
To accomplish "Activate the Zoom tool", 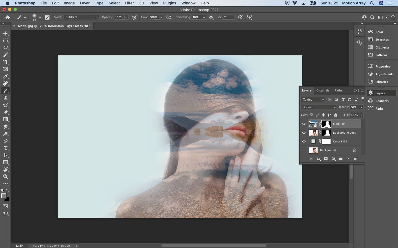I will [6, 177].
